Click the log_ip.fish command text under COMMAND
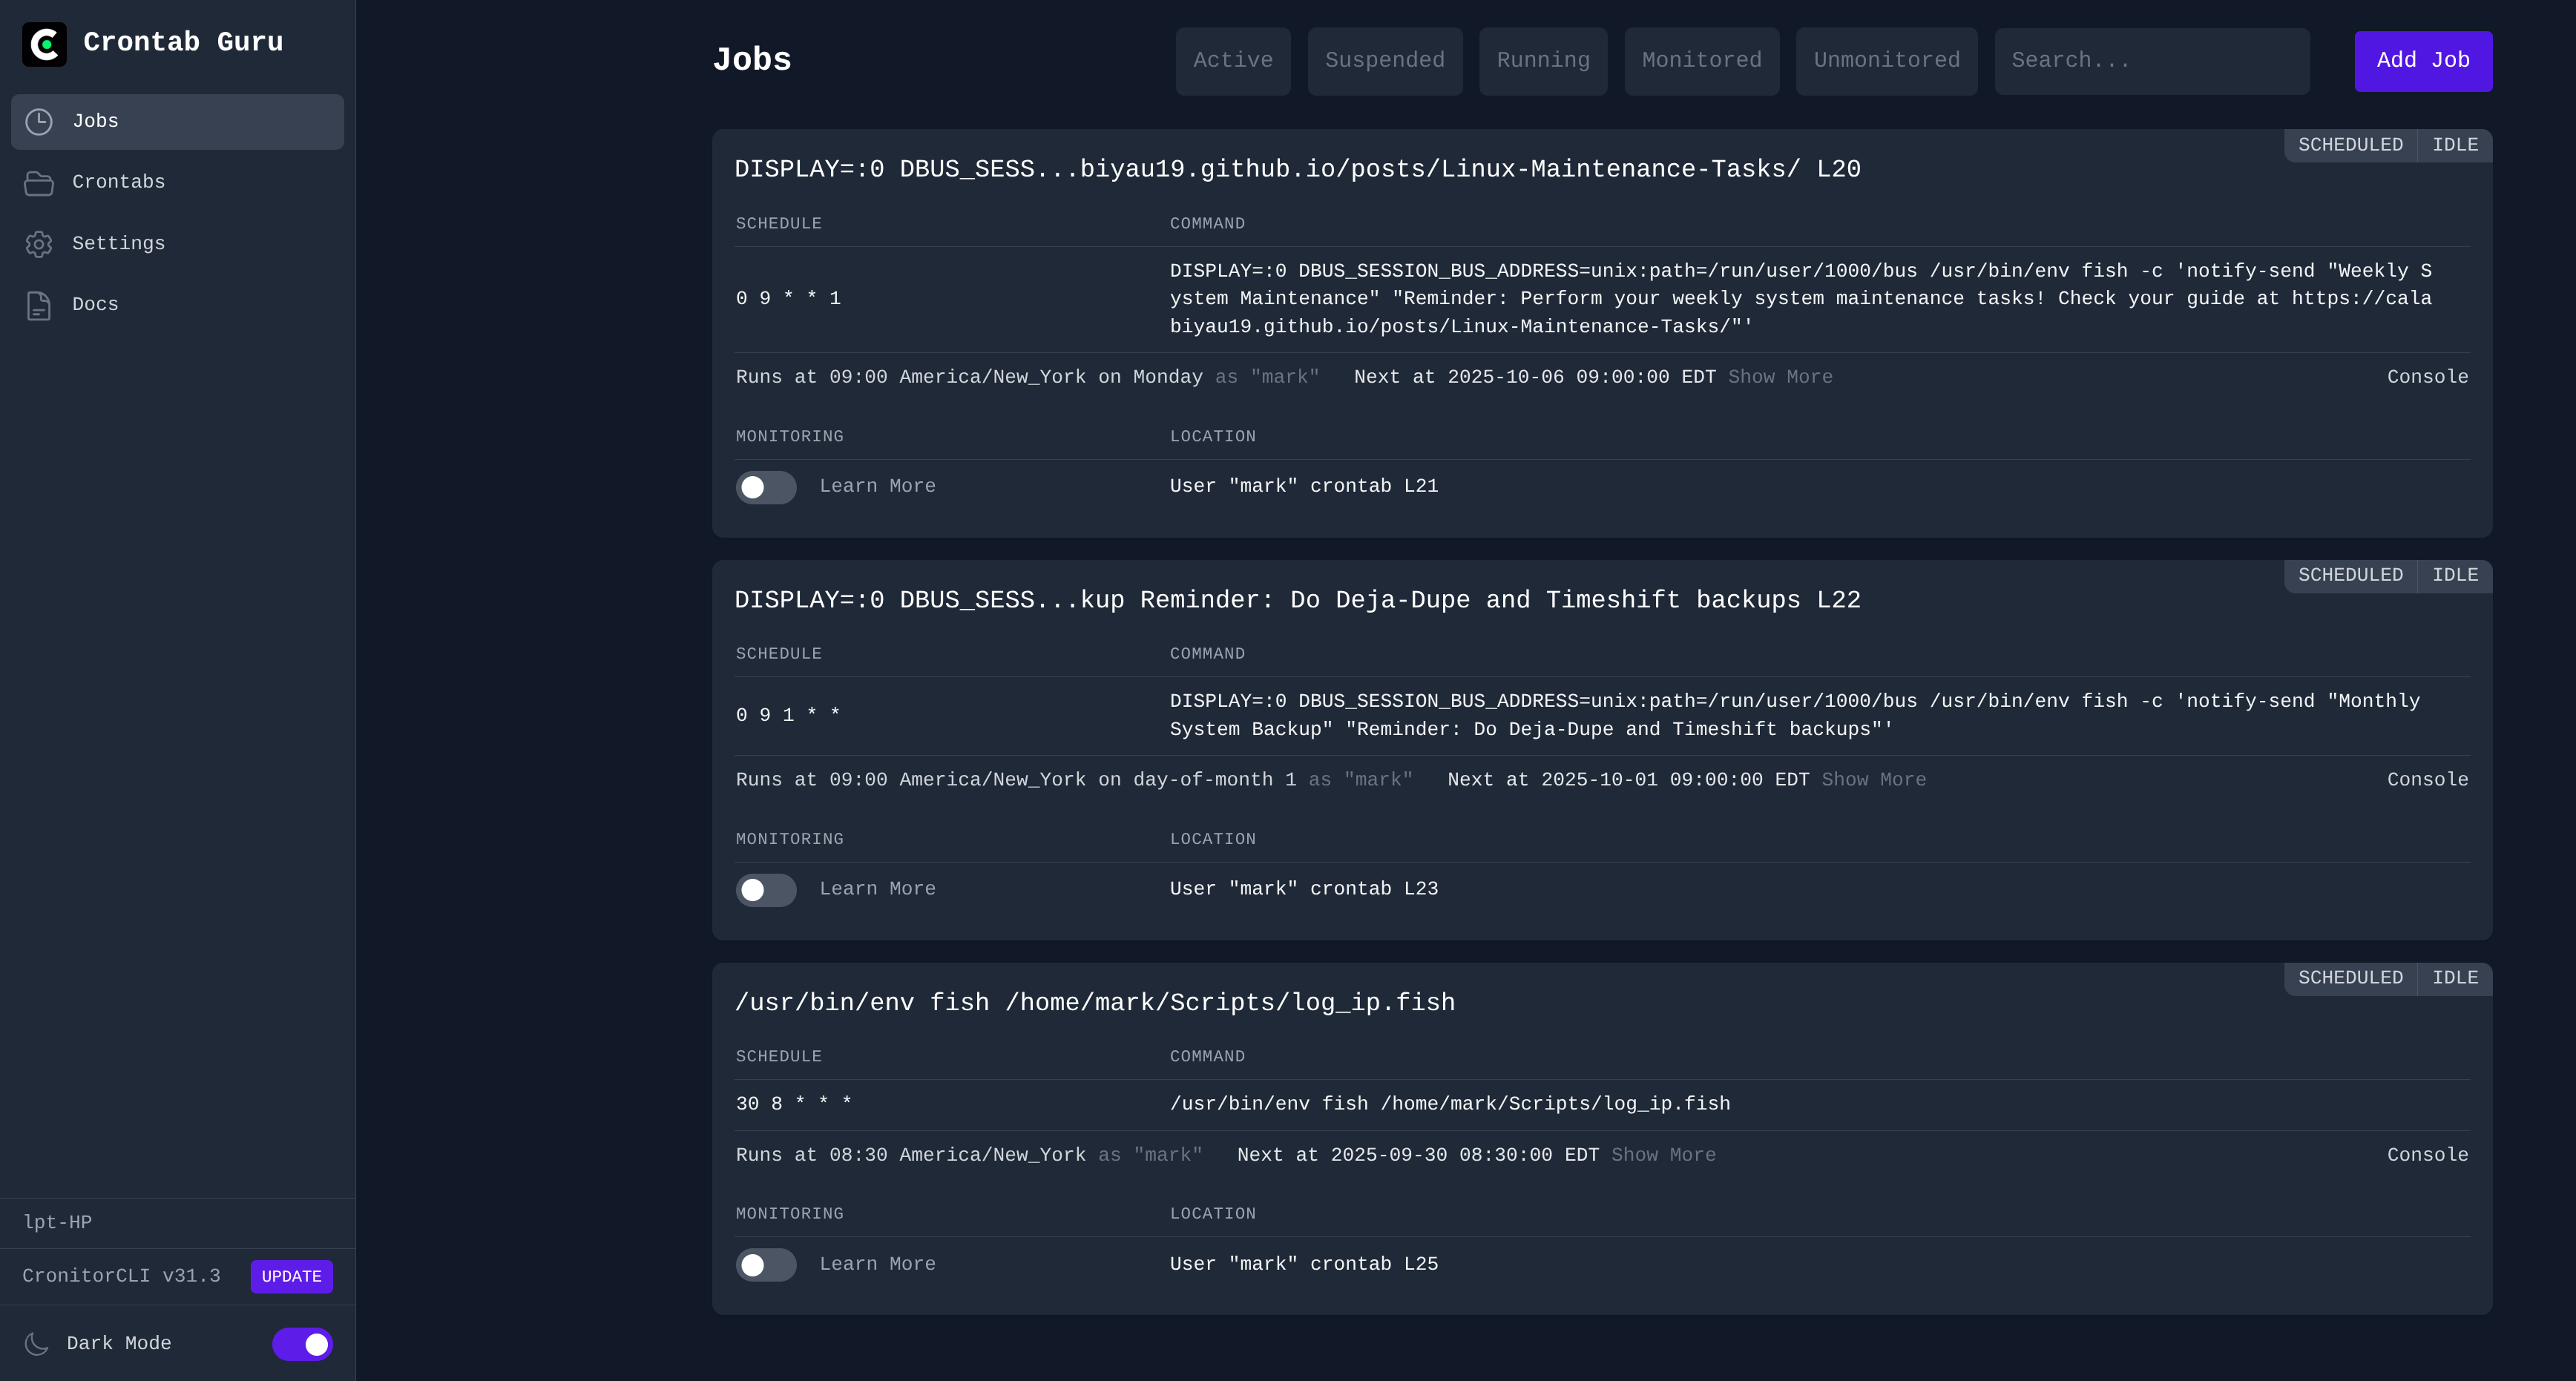Screen dimensions: 2576x1381 [x=1450, y=1104]
